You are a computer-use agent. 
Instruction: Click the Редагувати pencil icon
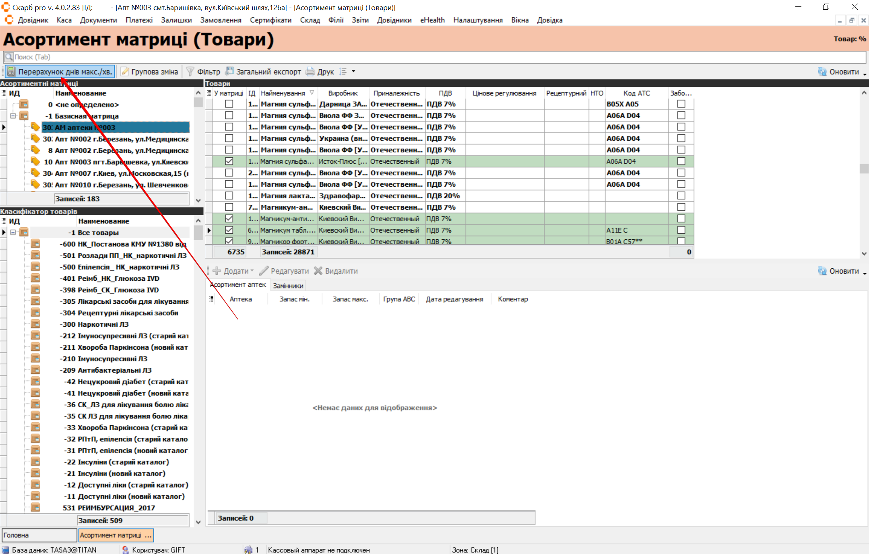(264, 271)
